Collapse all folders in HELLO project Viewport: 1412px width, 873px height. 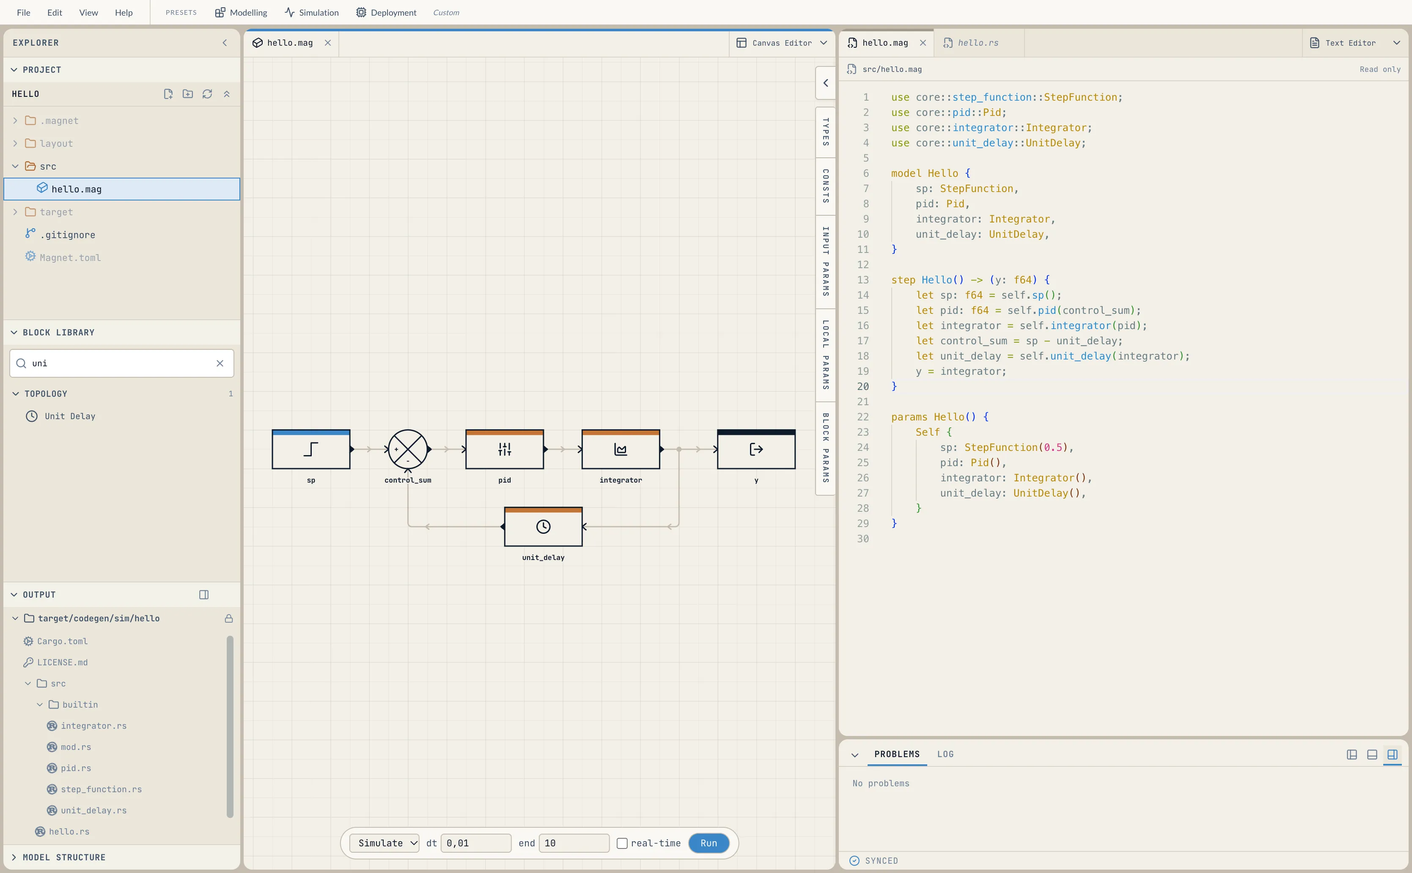tap(227, 94)
